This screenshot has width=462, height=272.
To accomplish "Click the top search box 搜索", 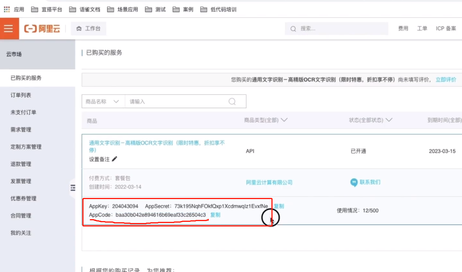I will (x=336, y=29).
